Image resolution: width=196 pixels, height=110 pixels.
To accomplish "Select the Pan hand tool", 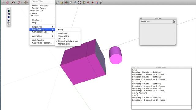I will pyautogui.click(x=71, y=2).
